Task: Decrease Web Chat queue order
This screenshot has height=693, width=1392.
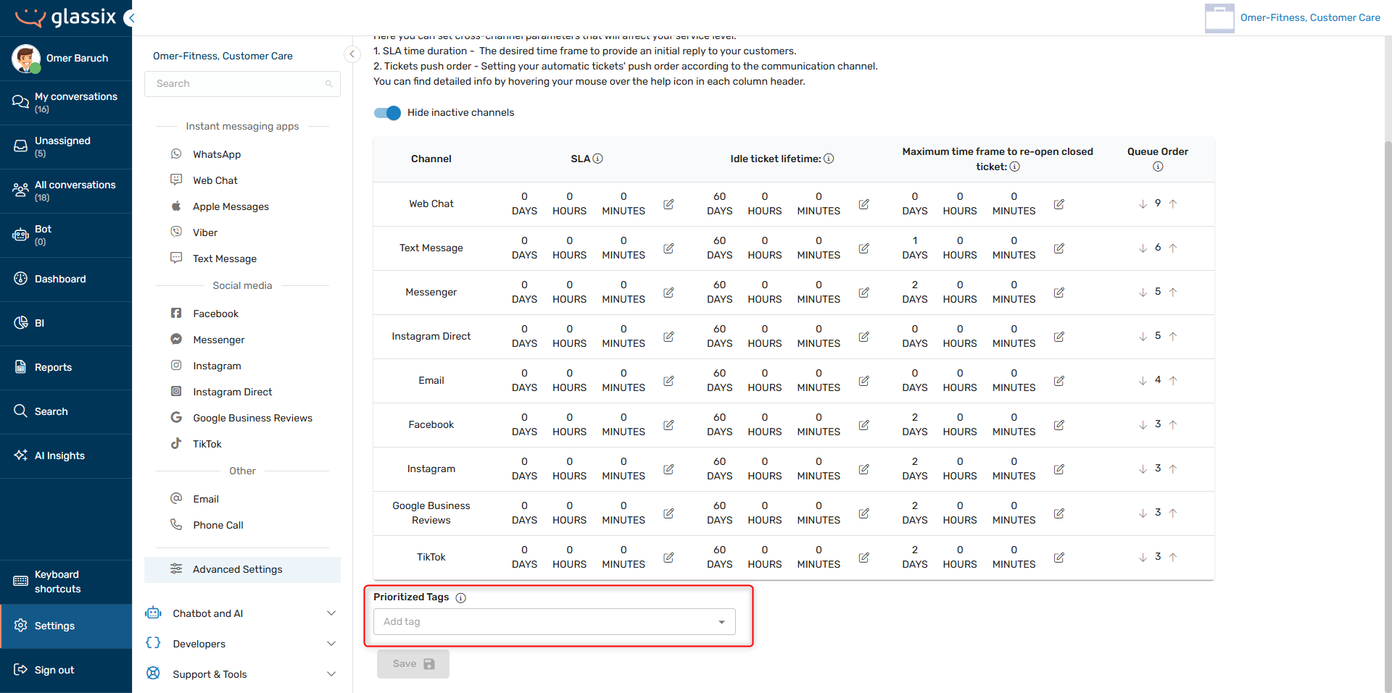Action: [1143, 204]
